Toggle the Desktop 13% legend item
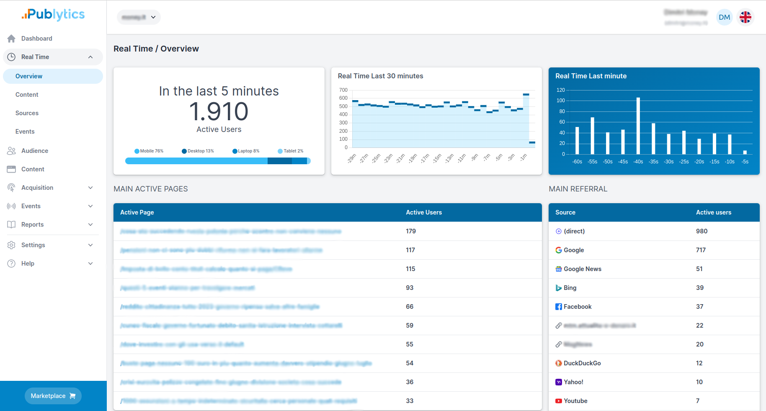Screen dimensions: 766x411 pos(198,151)
